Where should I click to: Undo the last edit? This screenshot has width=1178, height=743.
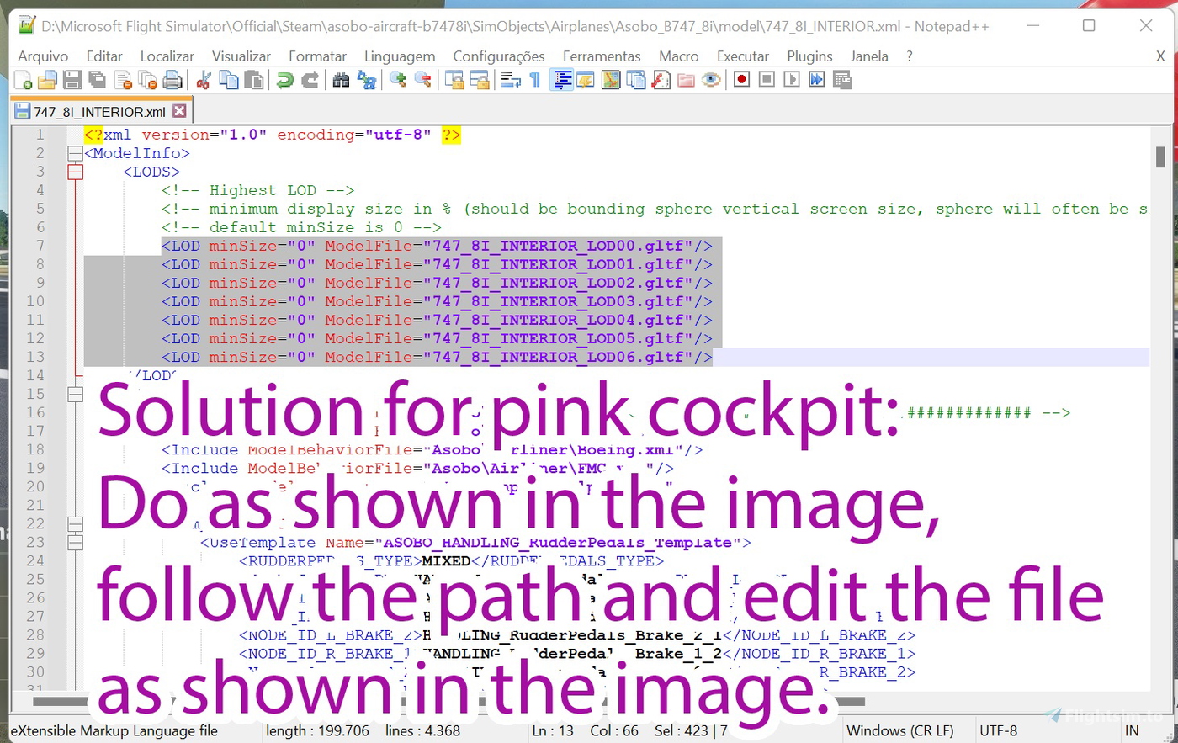click(x=284, y=80)
